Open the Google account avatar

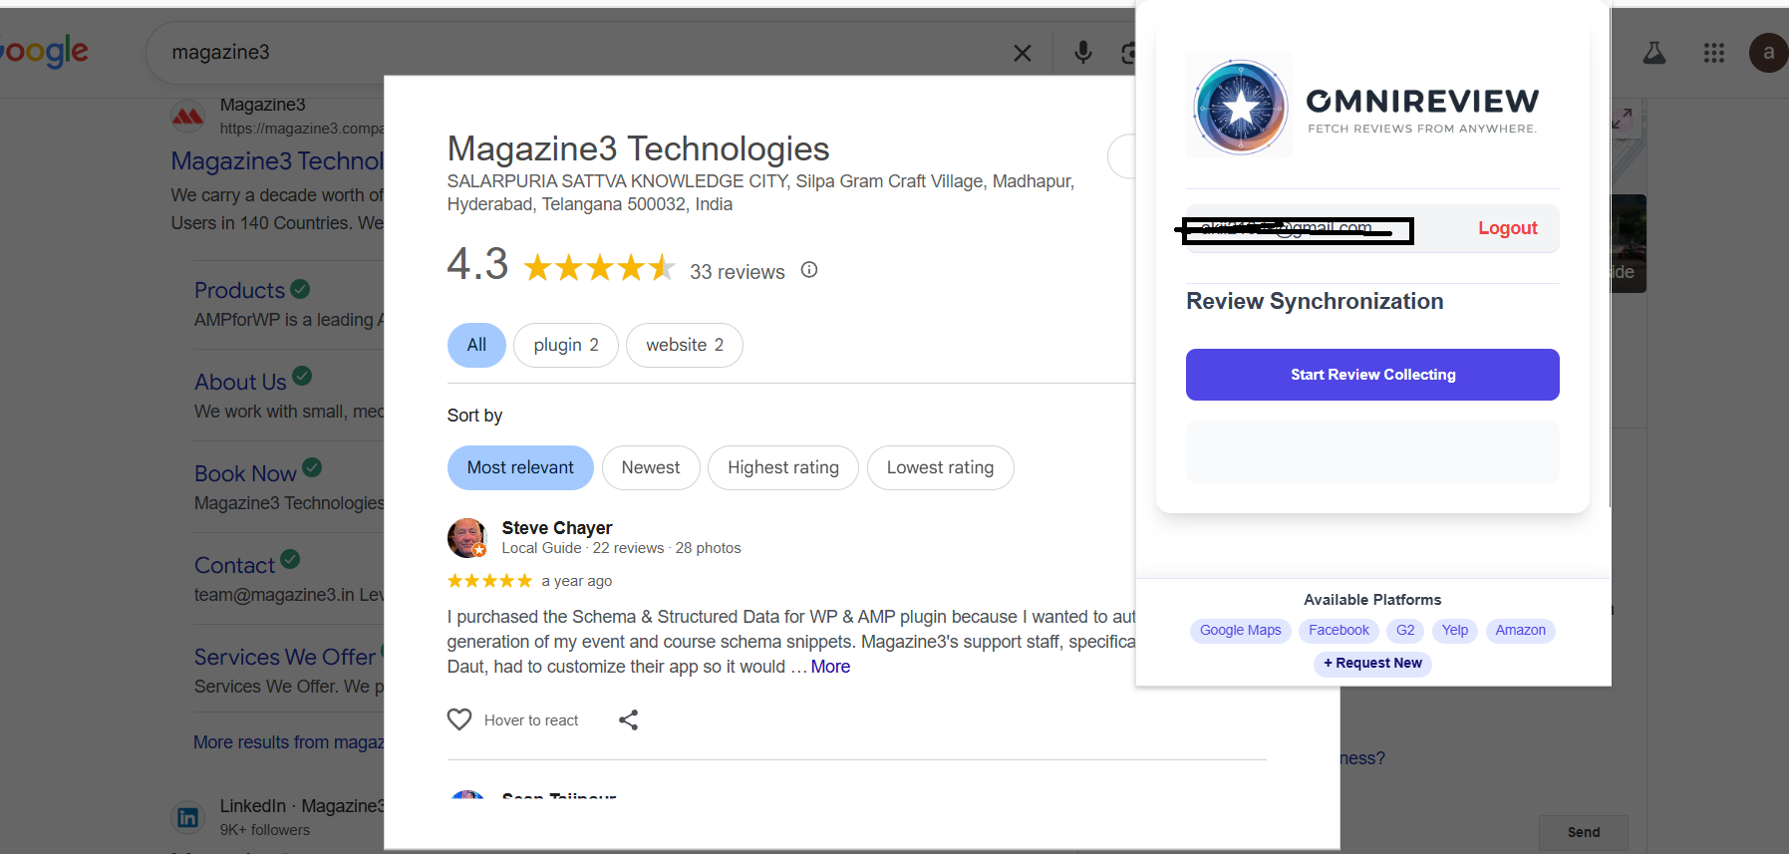pyautogui.click(x=1767, y=53)
